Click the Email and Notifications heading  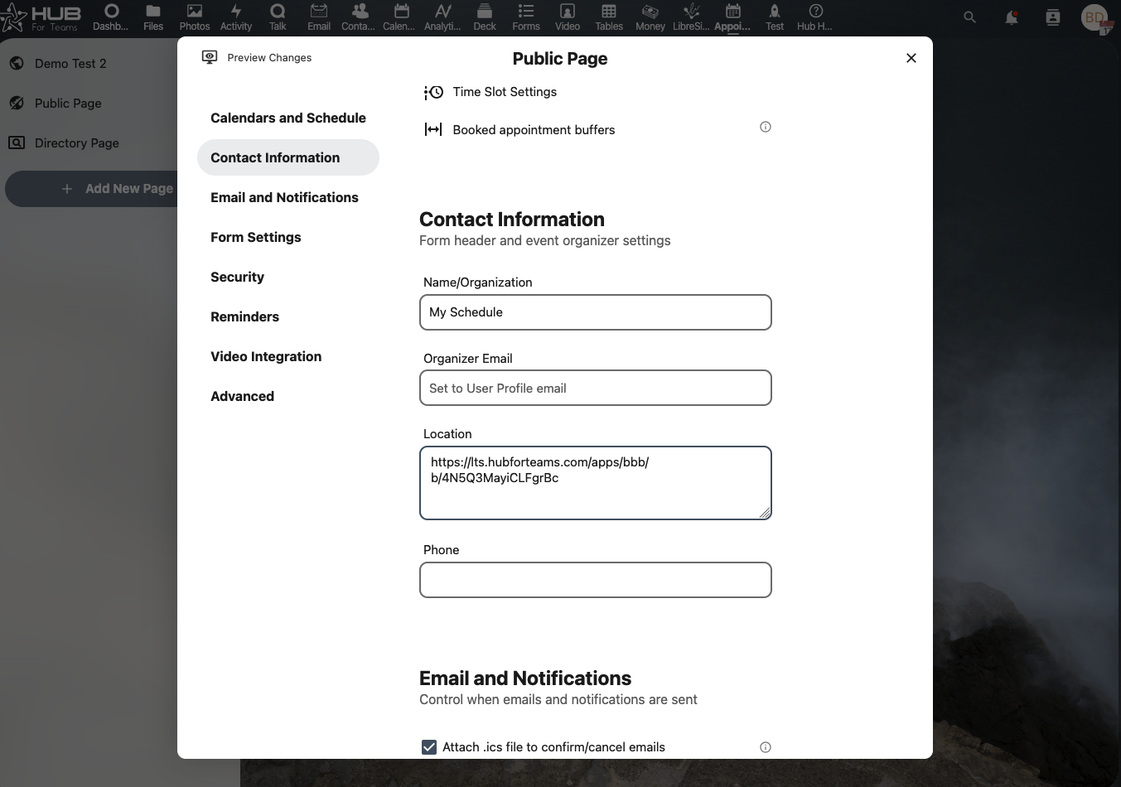click(x=525, y=678)
